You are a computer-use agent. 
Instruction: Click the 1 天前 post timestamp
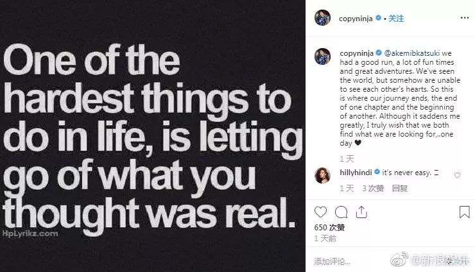tap(325, 238)
